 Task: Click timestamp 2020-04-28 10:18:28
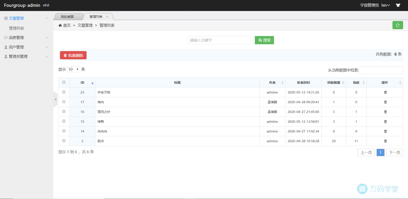303,141
